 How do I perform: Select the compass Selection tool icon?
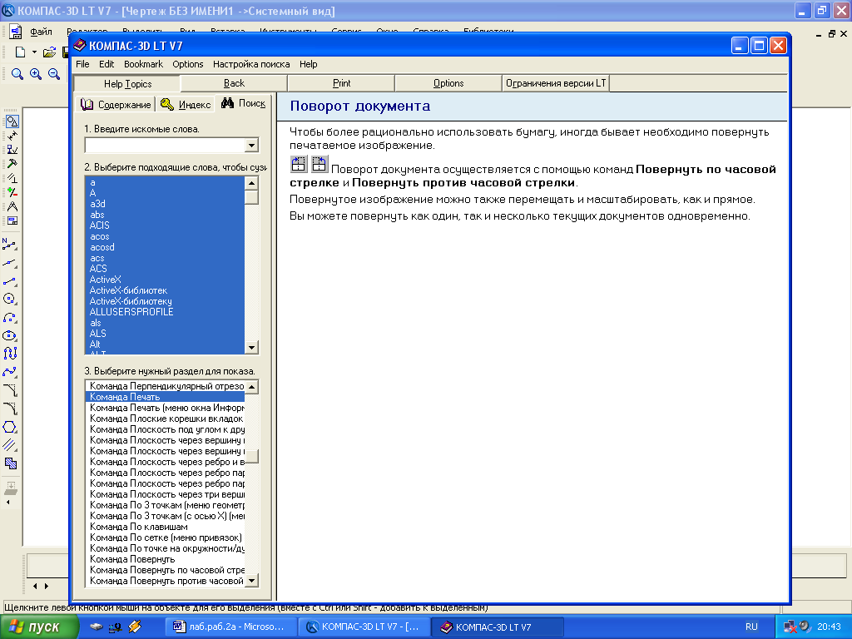12,206
